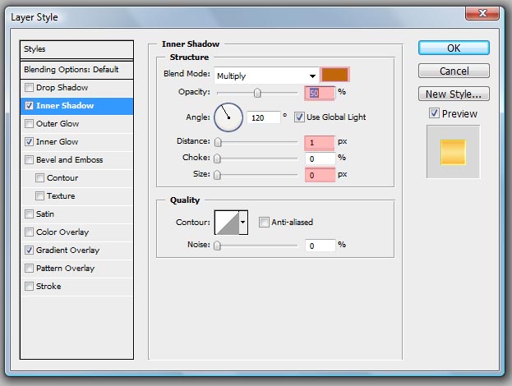Click the Size slider handle

(217, 175)
